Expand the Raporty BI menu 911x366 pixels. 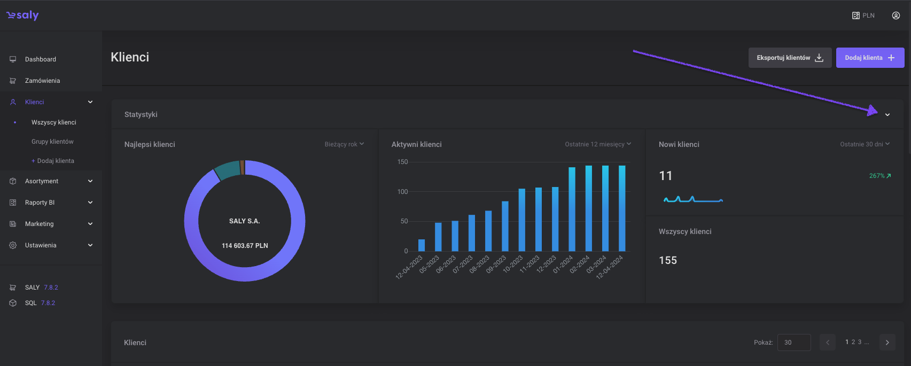coord(90,203)
